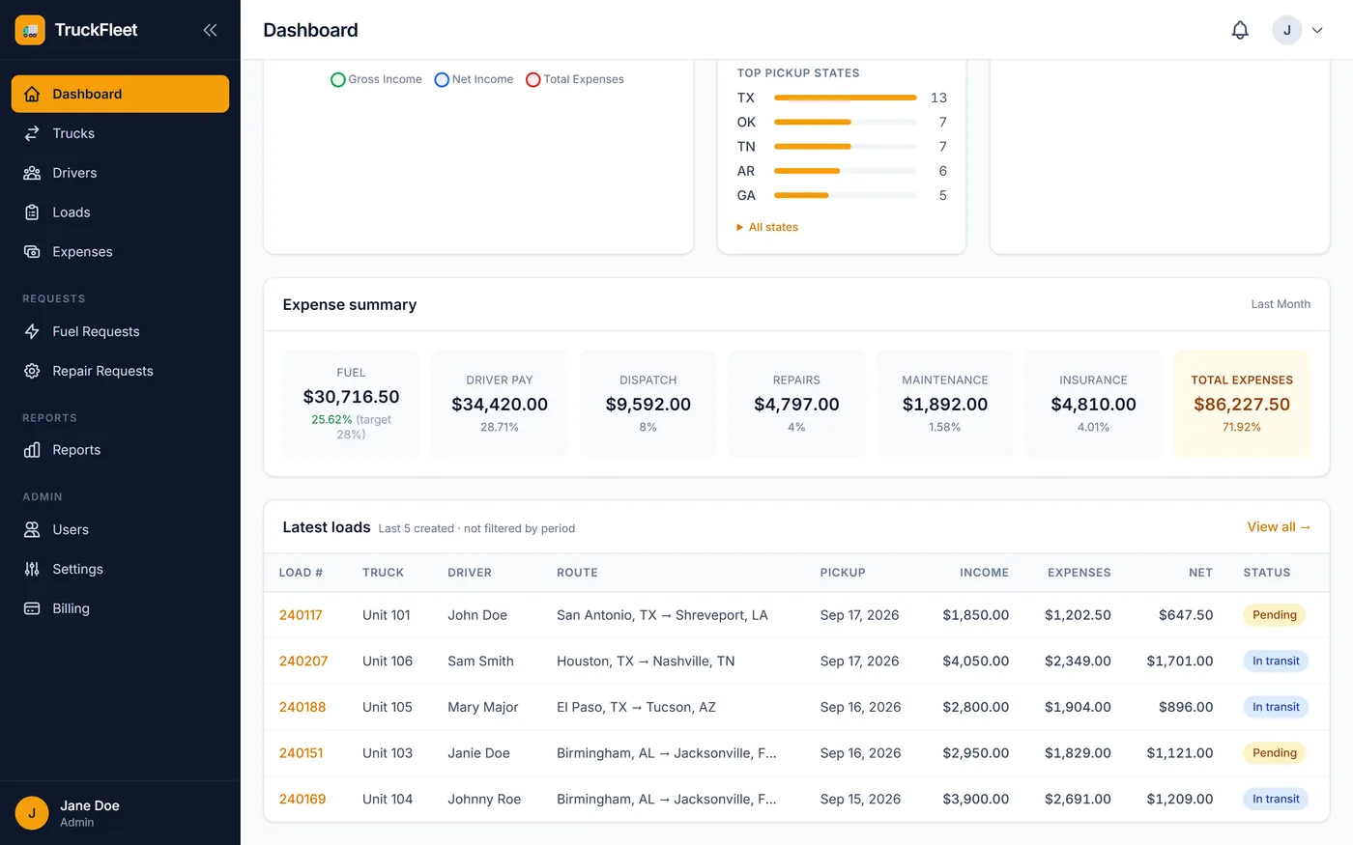Open load 240151

pos(301,753)
